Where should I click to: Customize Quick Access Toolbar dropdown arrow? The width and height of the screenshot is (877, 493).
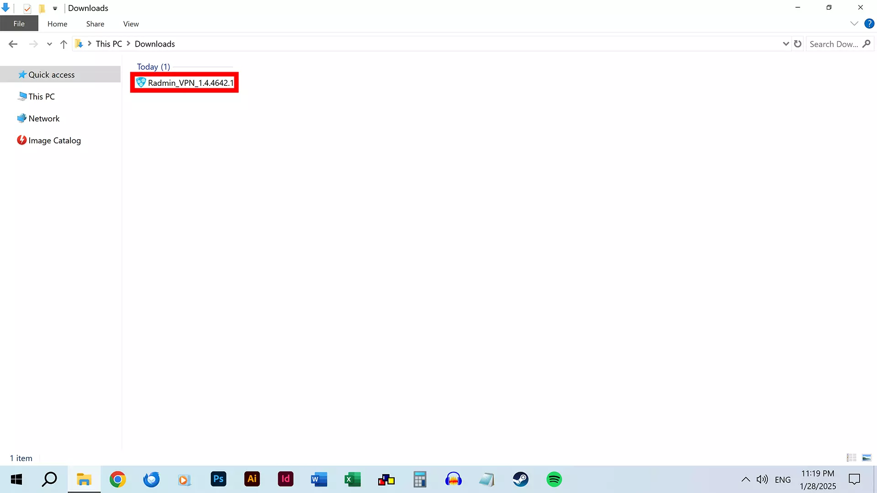[55, 8]
